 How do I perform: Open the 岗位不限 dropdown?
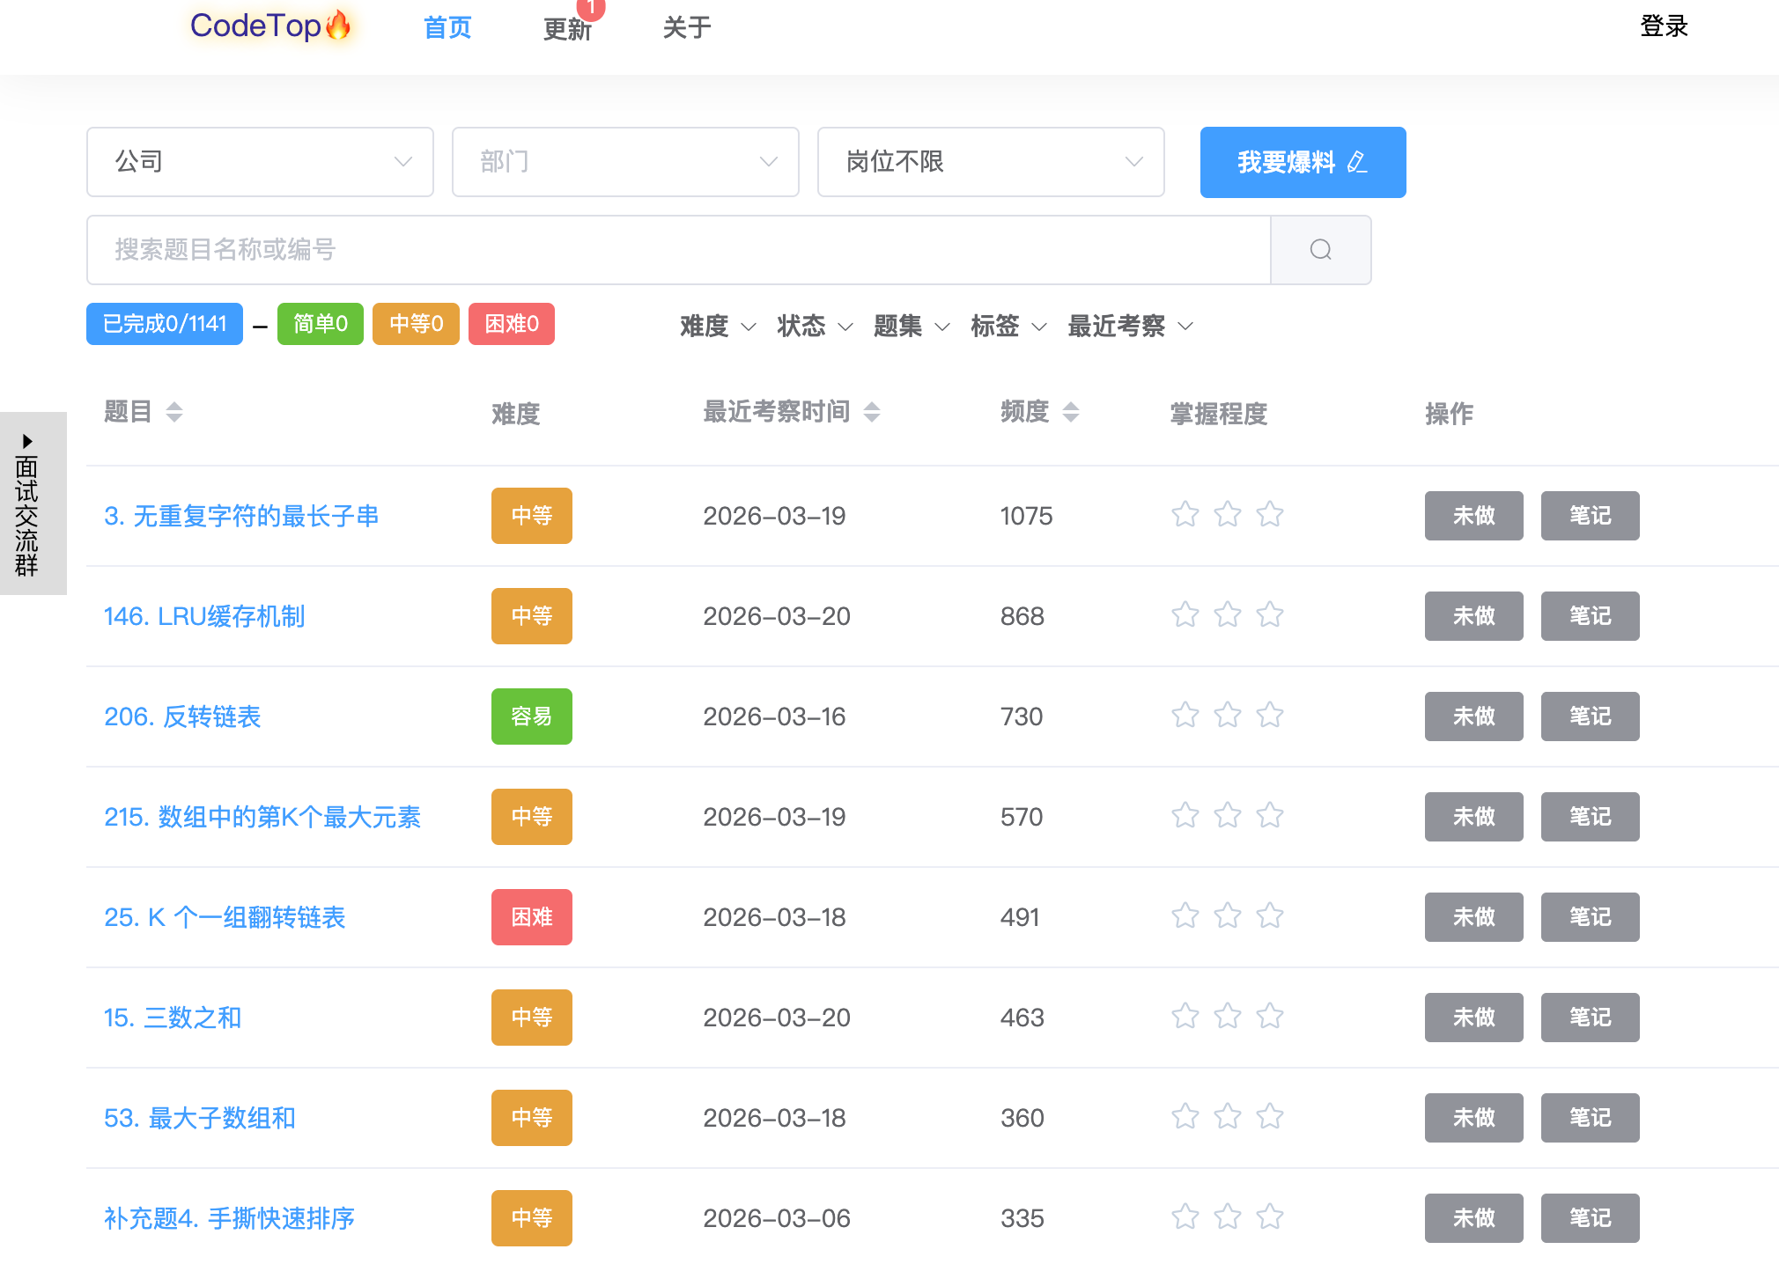[991, 162]
